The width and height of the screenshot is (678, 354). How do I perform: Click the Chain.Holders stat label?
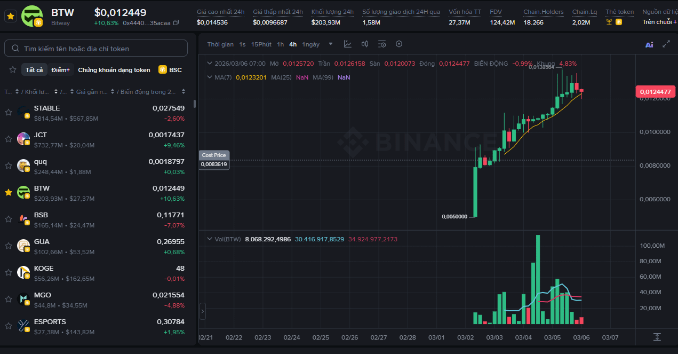click(x=543, y=12)
